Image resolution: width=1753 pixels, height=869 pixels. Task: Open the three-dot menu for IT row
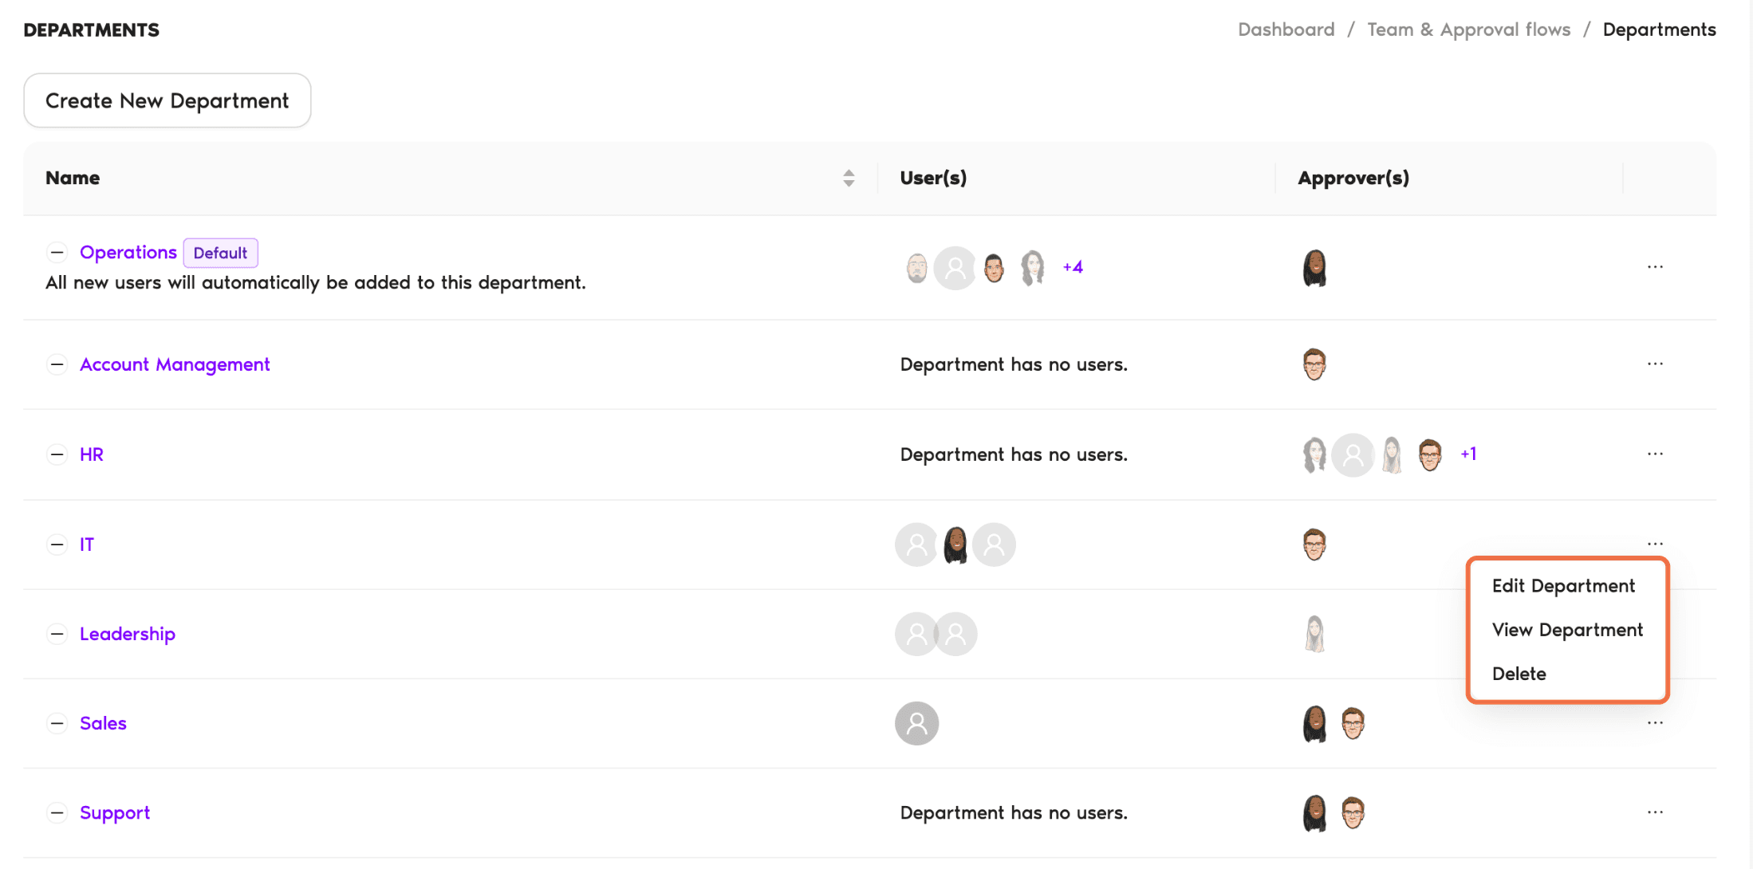click(1655, 545)
